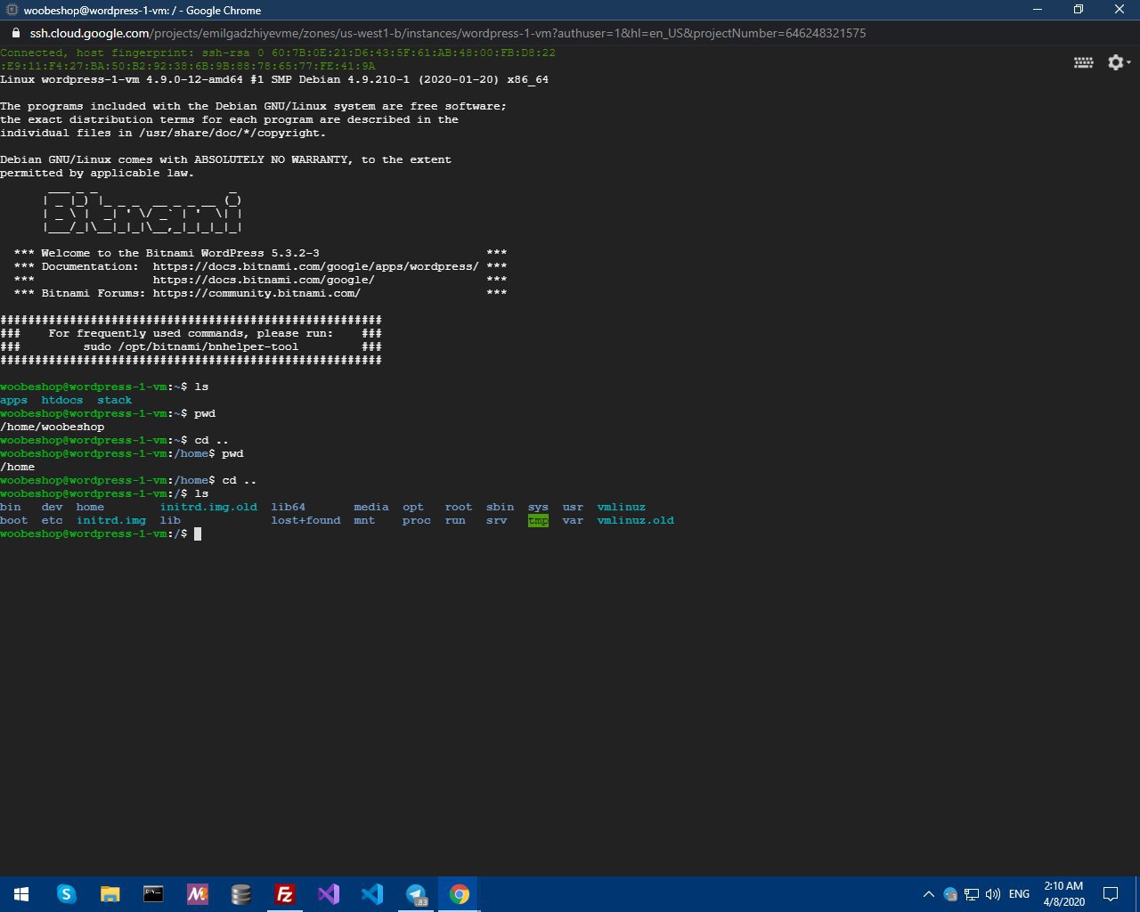Click the 'stack' directory name

pyautogui.click(x=115, y=400)
